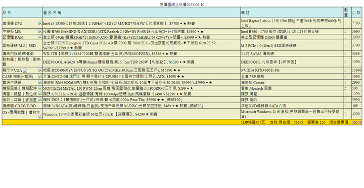
Task: Select the Intel i5-13500 product name cell
Action: coord(142,23)
